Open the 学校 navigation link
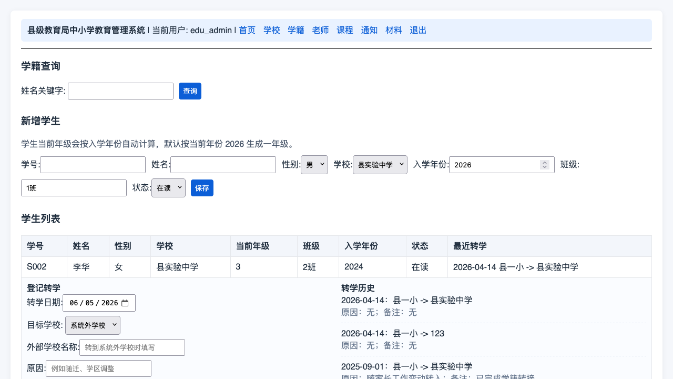 click(272, 30)
